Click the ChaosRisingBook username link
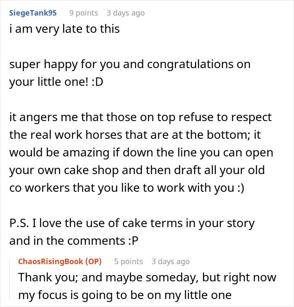 click(x=50, y=262)
